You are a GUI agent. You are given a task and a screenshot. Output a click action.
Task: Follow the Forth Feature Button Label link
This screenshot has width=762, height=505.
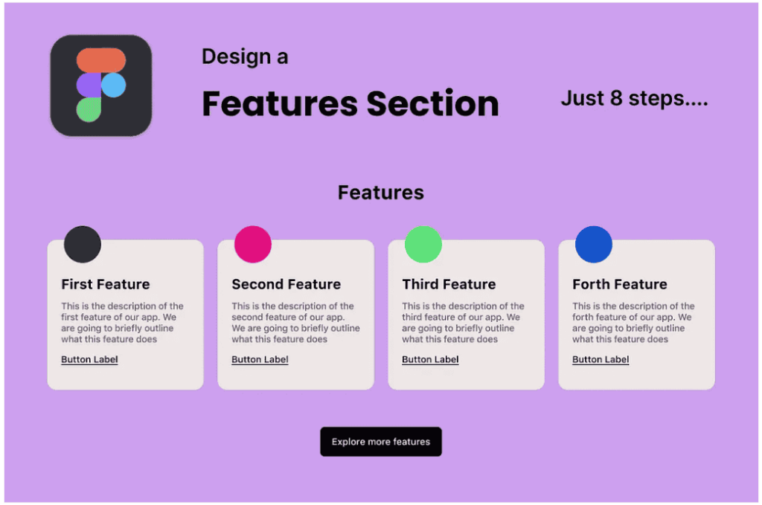pyautogui.click(x=601, y=360)
